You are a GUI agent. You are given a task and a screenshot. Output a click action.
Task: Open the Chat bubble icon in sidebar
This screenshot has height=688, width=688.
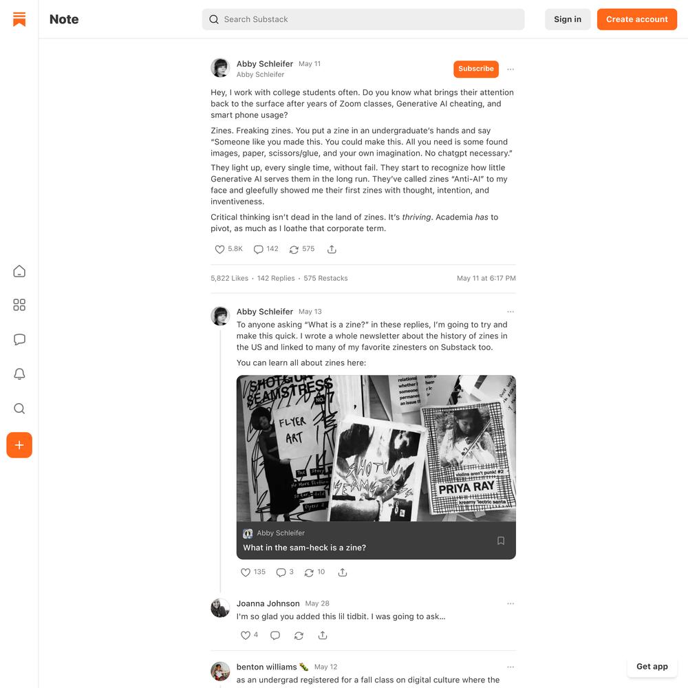coord(19,339)
